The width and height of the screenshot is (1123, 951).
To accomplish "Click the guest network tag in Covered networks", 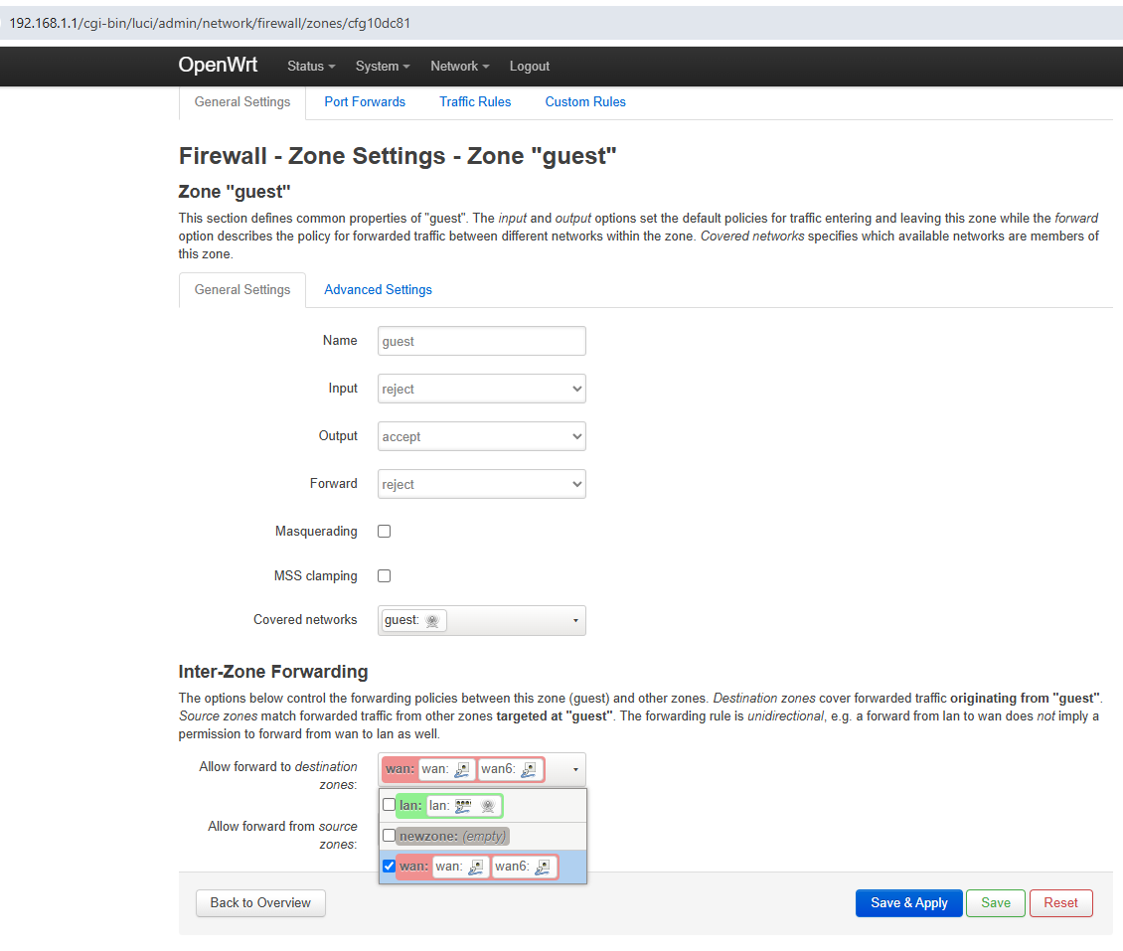I will (413, 620).
